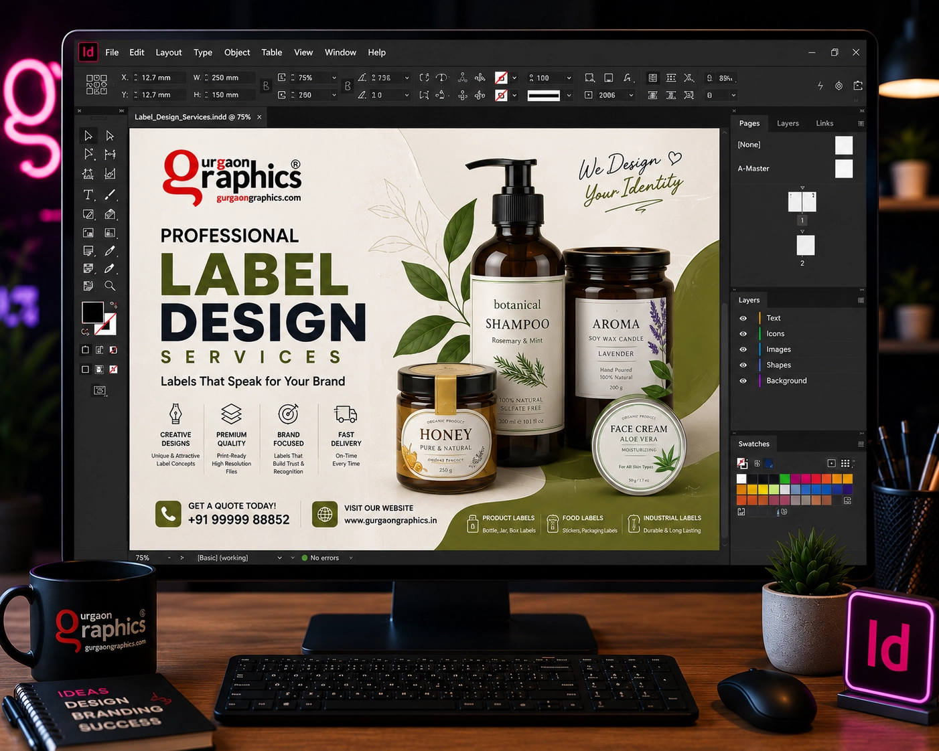The height and width of the screenshot is (751, 939).
Task: Click the constrain proportions link icon
Action: tap(266, 86)
